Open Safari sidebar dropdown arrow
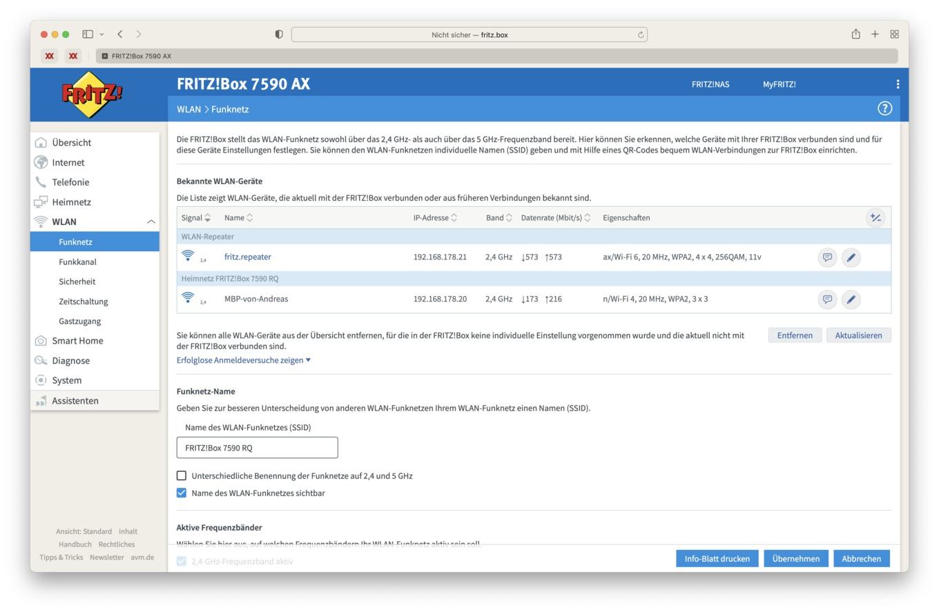The height and width of the screenshot is (612, 939). [x=102, y=34]
